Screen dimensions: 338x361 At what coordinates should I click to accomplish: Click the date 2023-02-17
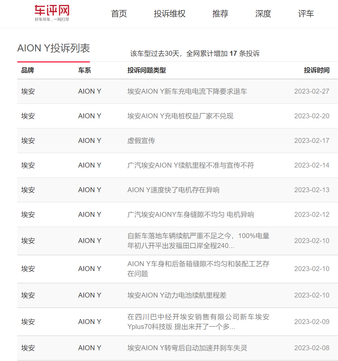click(x=312, y=141)
